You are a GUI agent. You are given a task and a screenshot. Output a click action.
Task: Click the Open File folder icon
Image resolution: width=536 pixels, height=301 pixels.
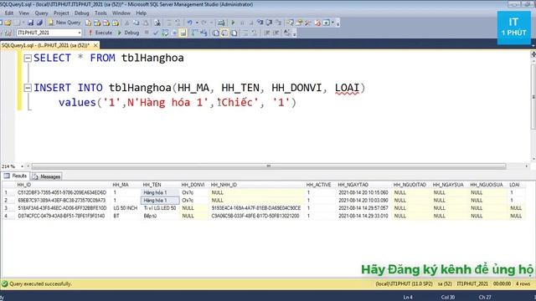pos(8,23)
